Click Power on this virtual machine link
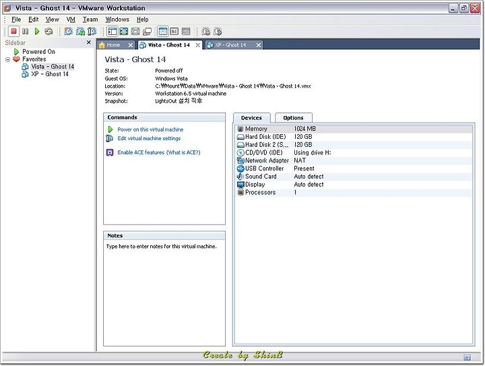 (150, 129)
